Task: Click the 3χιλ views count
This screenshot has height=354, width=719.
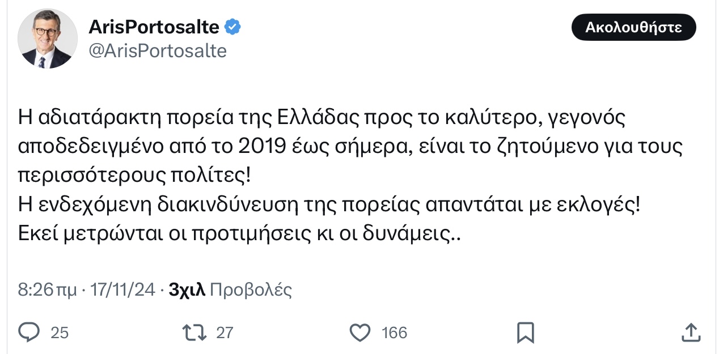Action: click(187, 290)
